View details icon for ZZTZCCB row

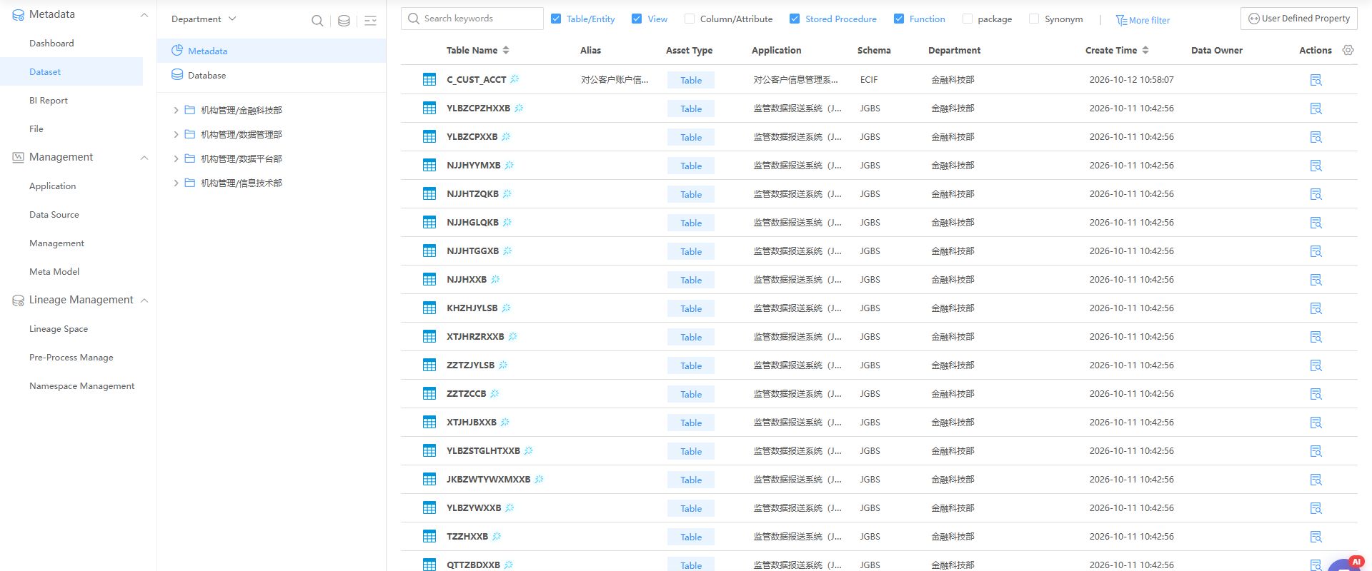point(1316,394)
